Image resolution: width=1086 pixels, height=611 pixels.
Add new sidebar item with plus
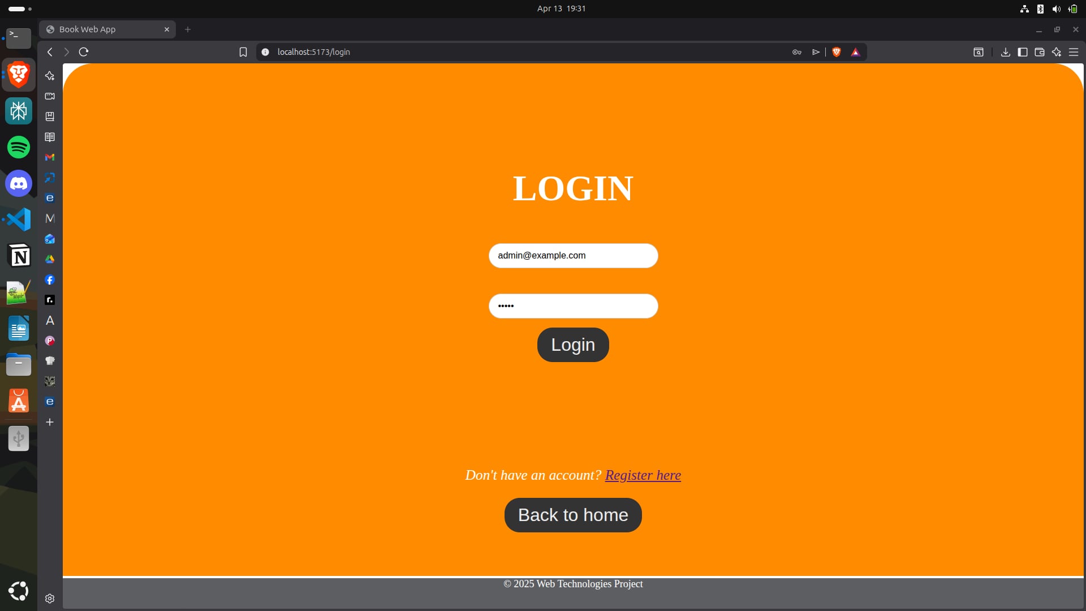pyautogui.click(x=50, y=422)
